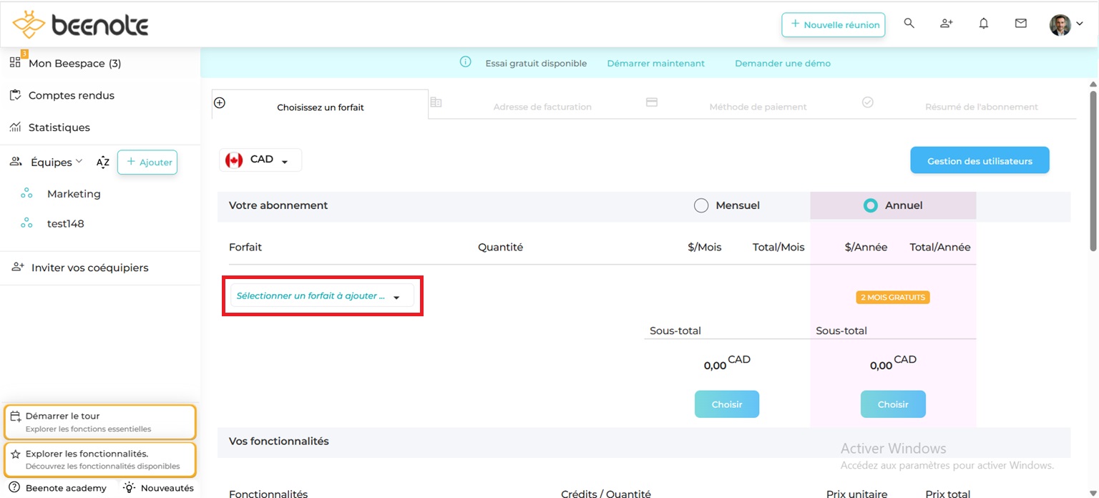Expand the user profile avatar menu
Screen dimensions: 1099x498
(1066, 25)
